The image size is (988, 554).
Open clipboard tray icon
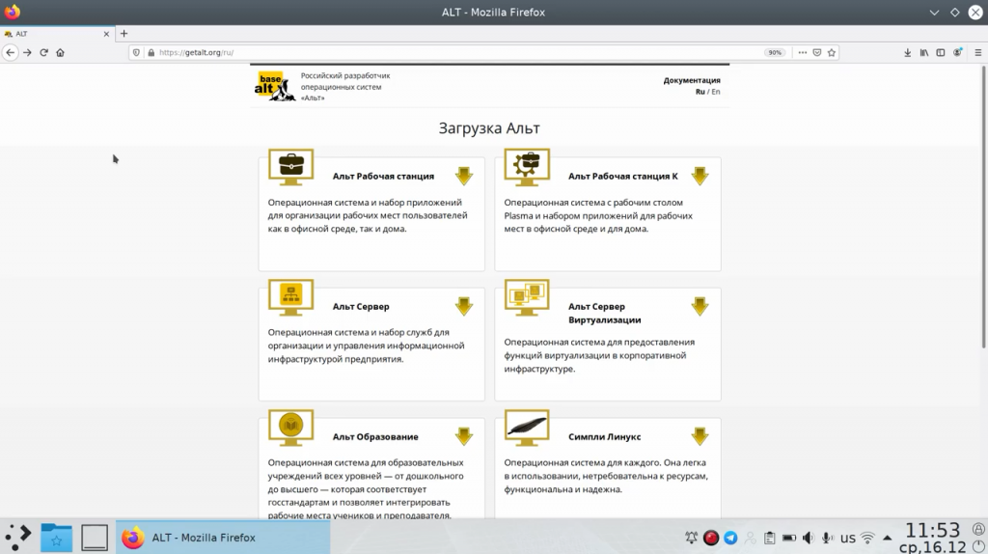(x=769, y=538)
